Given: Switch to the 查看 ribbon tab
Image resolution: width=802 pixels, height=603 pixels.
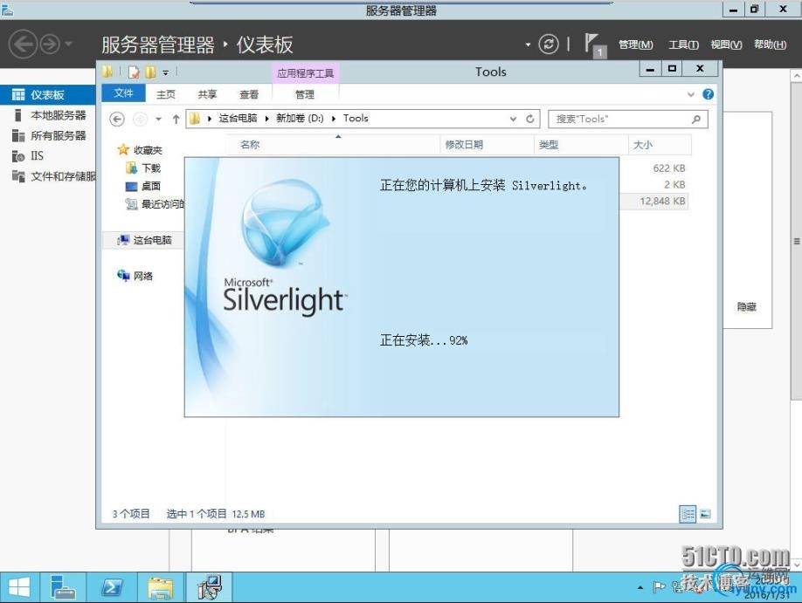Looking at the screenshot, I should 249,94.
